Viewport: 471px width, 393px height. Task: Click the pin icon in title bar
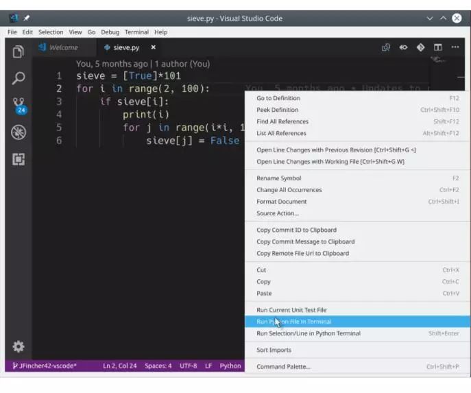tap(27, 18)
